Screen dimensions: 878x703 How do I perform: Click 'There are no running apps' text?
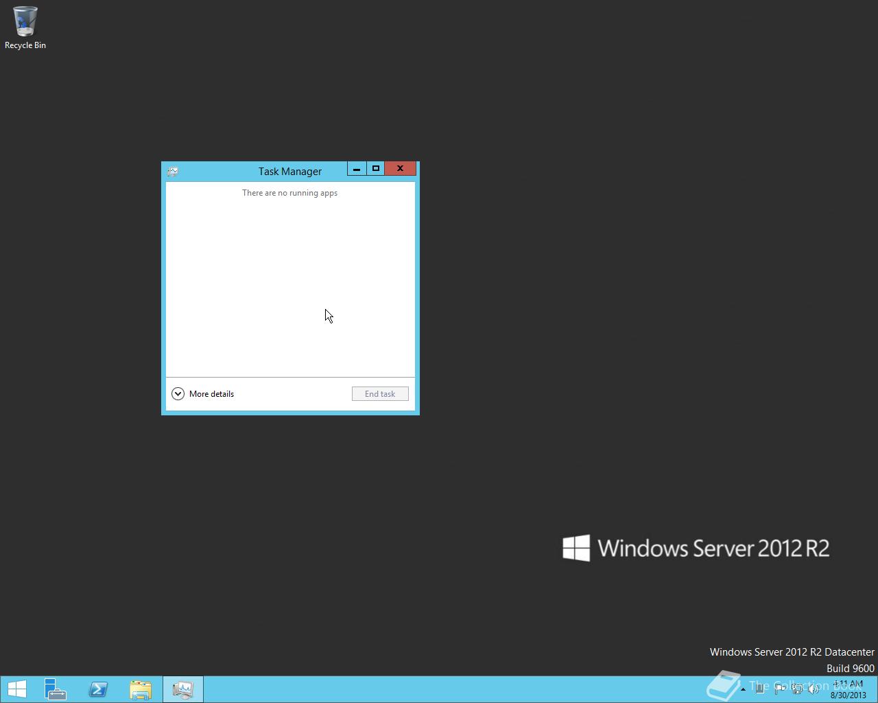click(289, 193)
